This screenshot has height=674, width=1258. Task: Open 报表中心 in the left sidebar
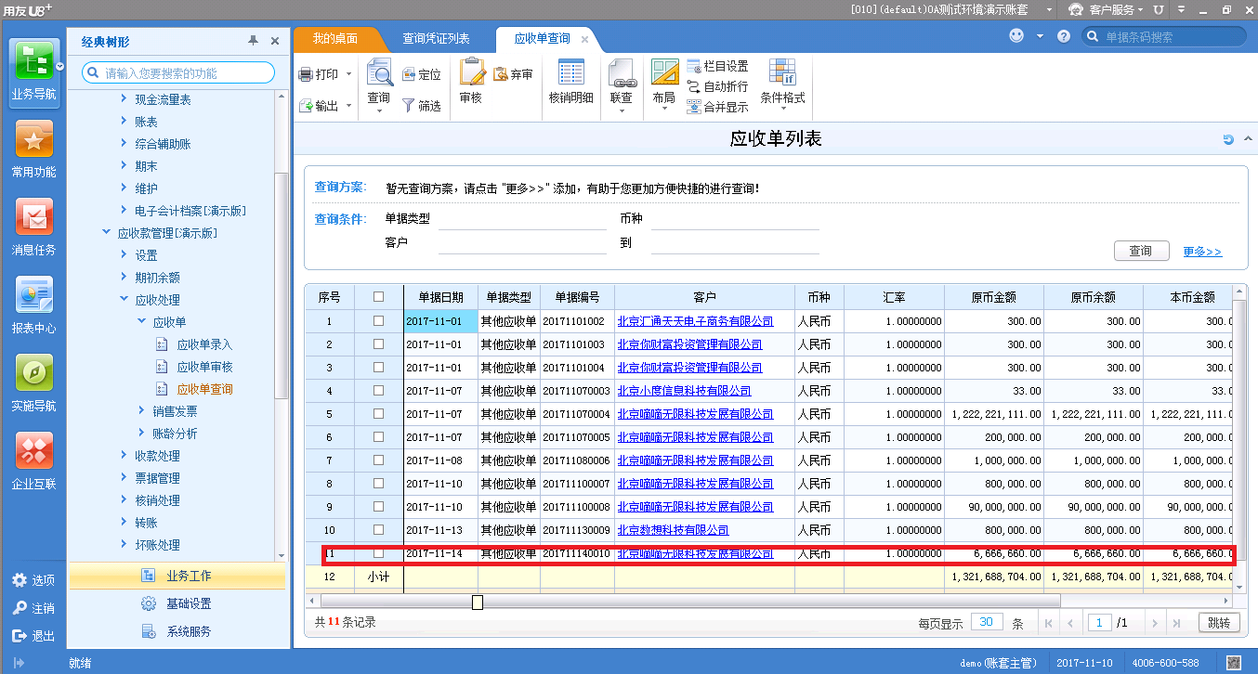coord(34,296)
